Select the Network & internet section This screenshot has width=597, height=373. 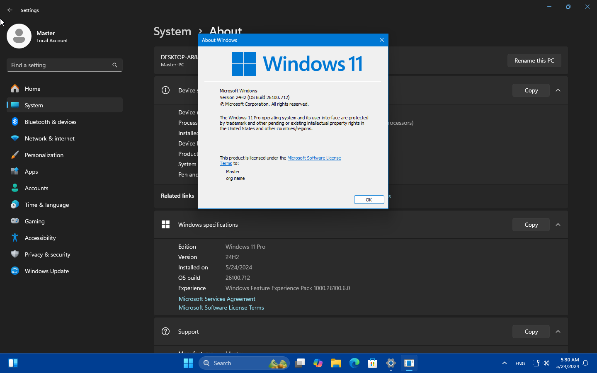pyautogui.click(x=50, y=138)
